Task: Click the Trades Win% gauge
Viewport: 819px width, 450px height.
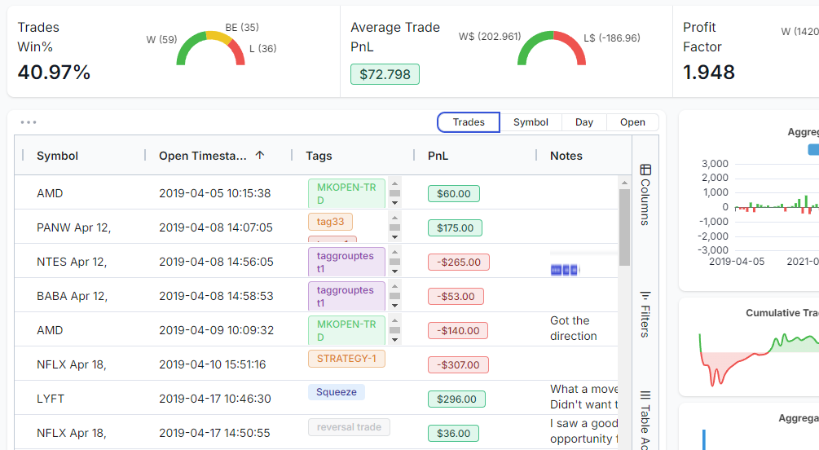Action: pos(210,49)
